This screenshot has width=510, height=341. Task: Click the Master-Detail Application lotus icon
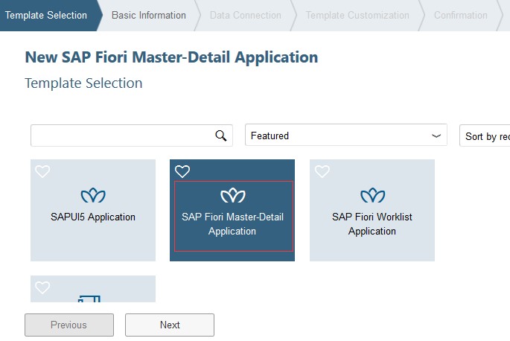[x=233, y=195]
